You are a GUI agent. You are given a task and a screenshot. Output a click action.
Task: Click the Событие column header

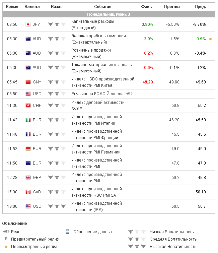103,7
